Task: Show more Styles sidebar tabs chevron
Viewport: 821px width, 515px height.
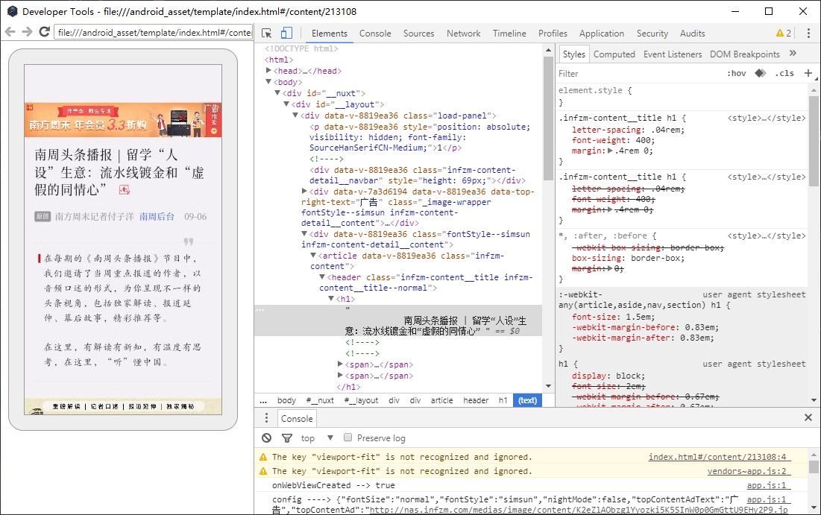Action: click(793, 54)
